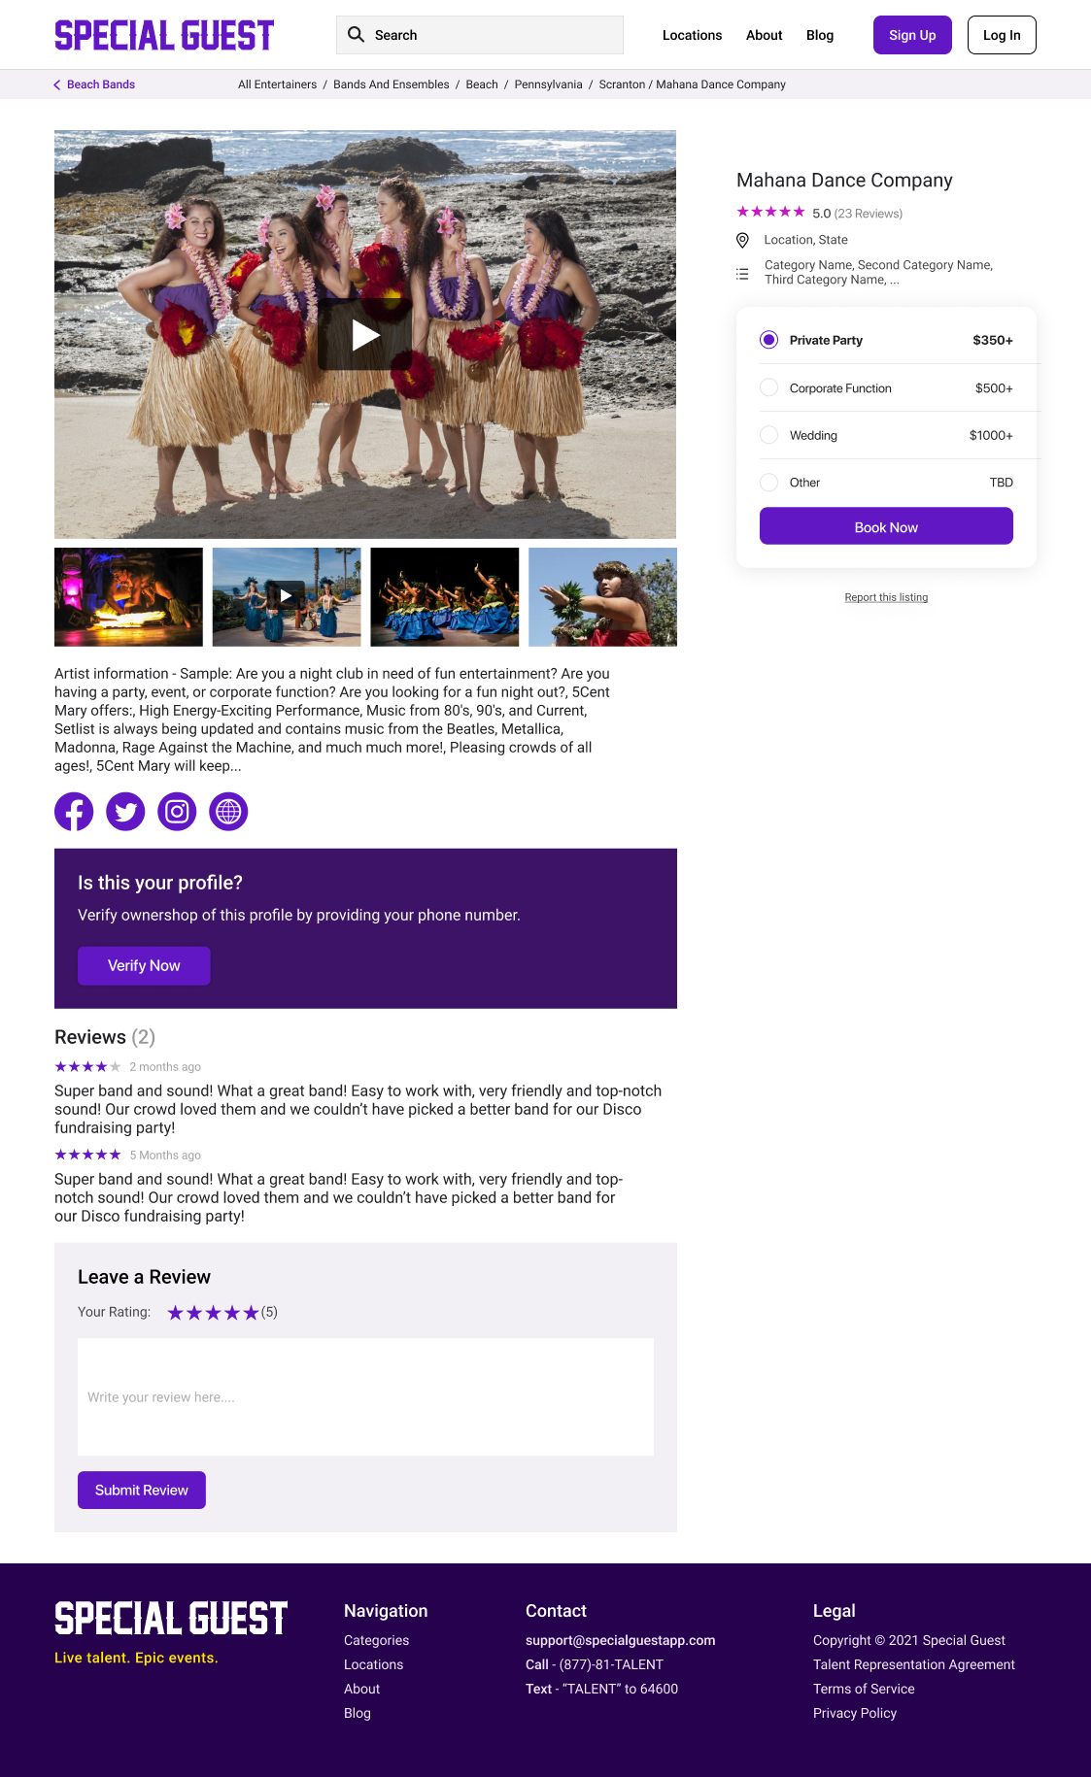1091x1777 pixels.
Task: Click the Verify Now button
Action: coord(144,966)
